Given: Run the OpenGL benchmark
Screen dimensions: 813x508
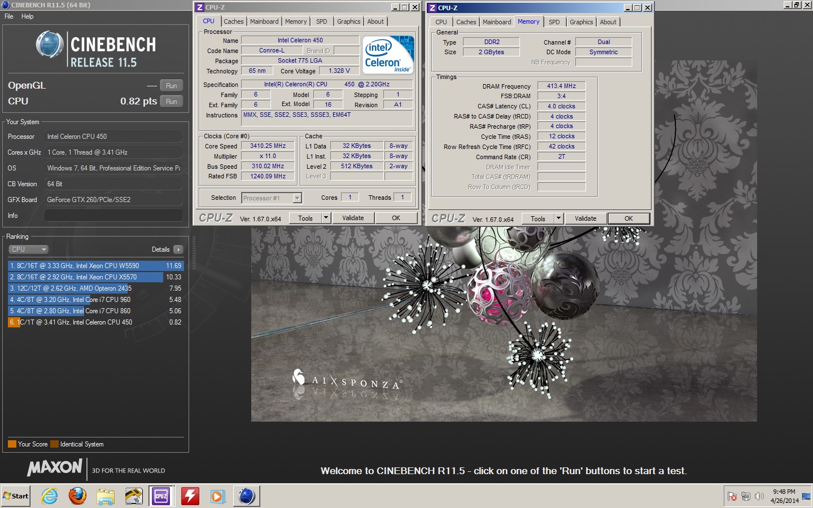Looking at the screenshot, I should click(172, 86).
